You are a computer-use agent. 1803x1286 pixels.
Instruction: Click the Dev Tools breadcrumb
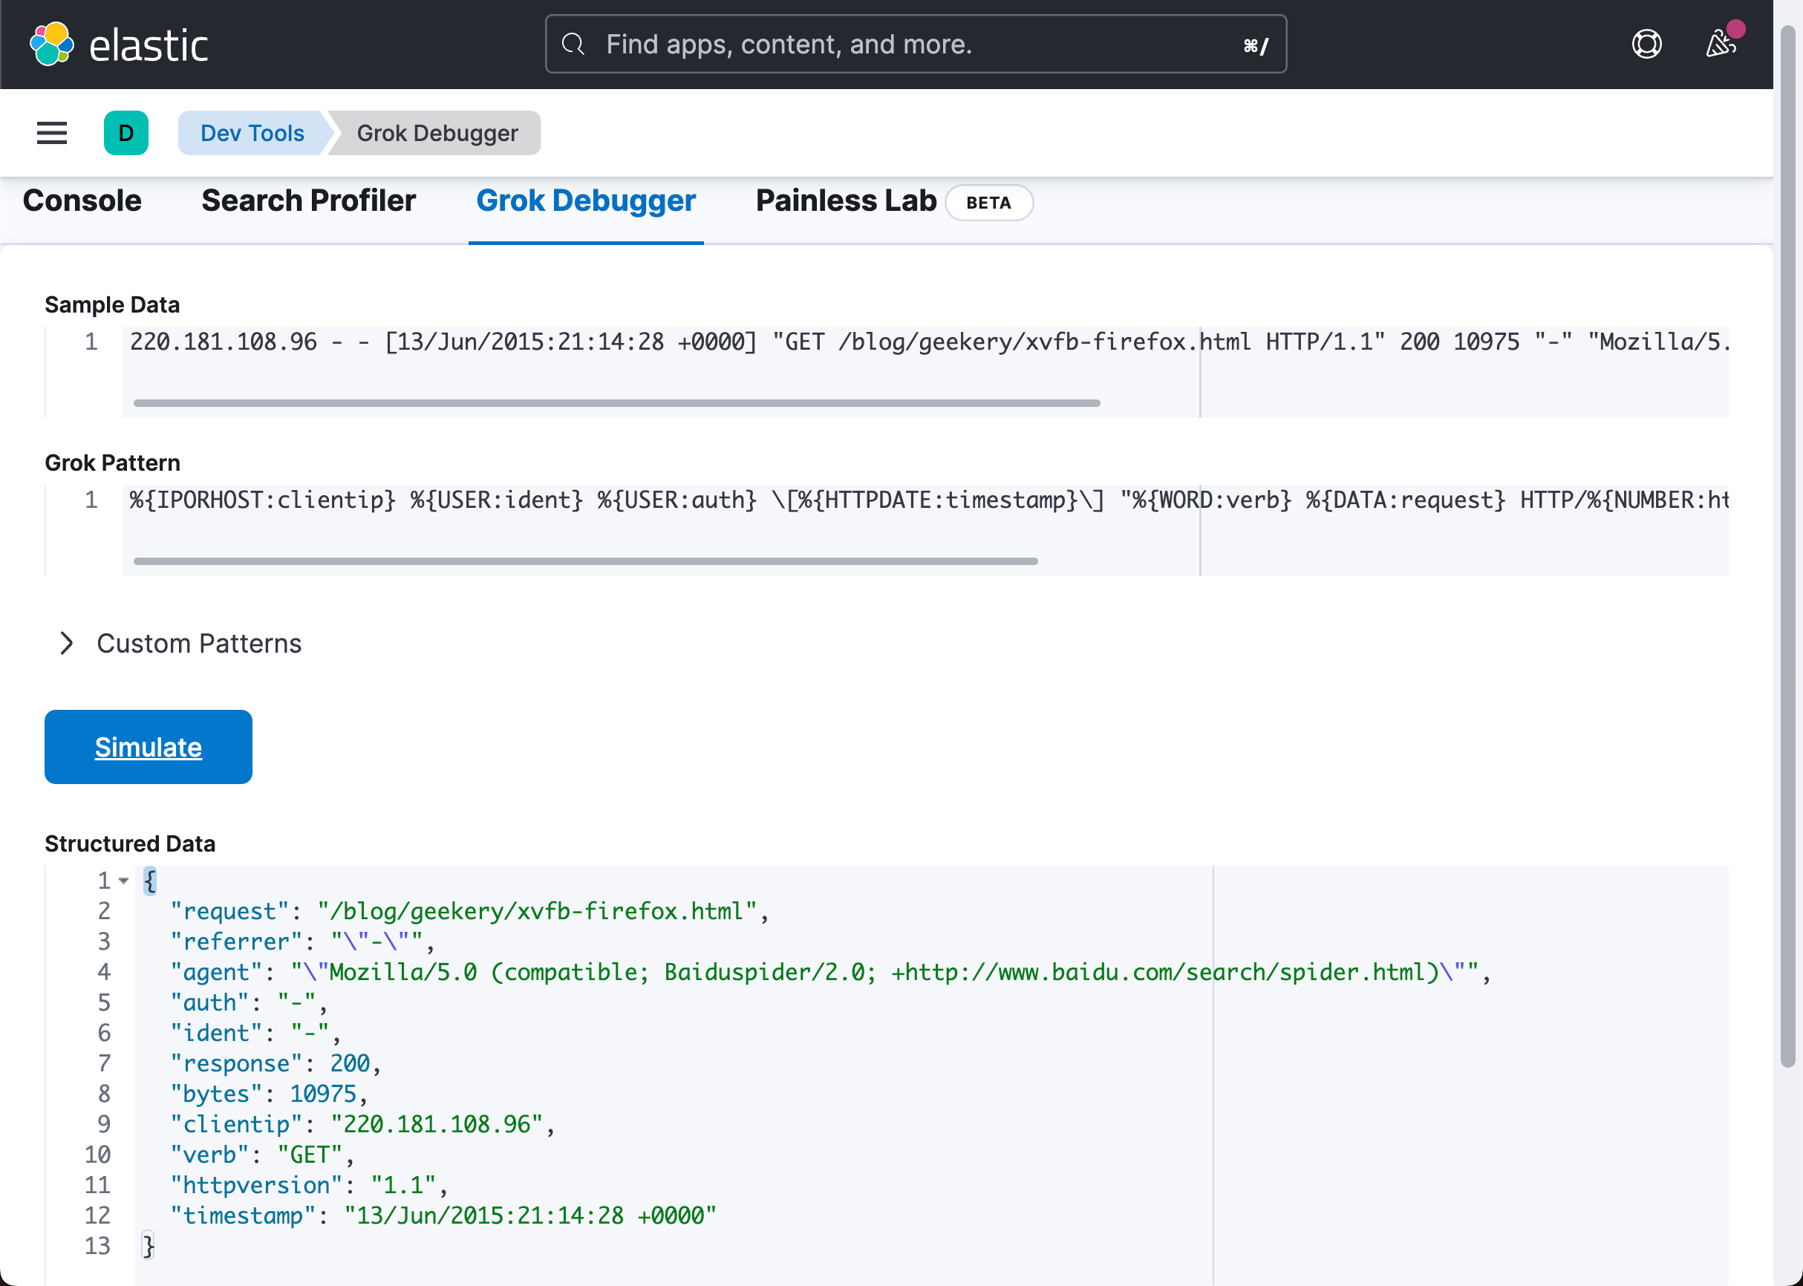pos(252,133)
